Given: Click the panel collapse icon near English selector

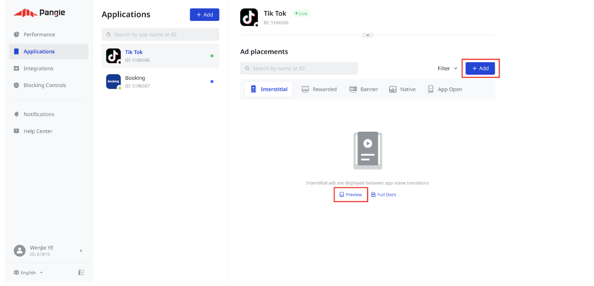Looking at the screenshot, I should [x=81, y=272].
